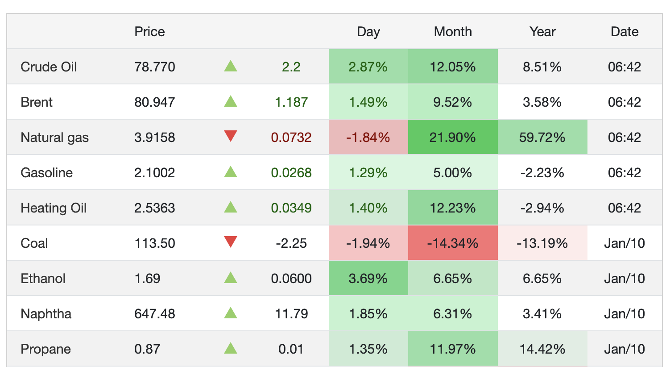This screenshot has width=670, height=367.
Task: Sort by the Day column header
Action: pos(368,32)
